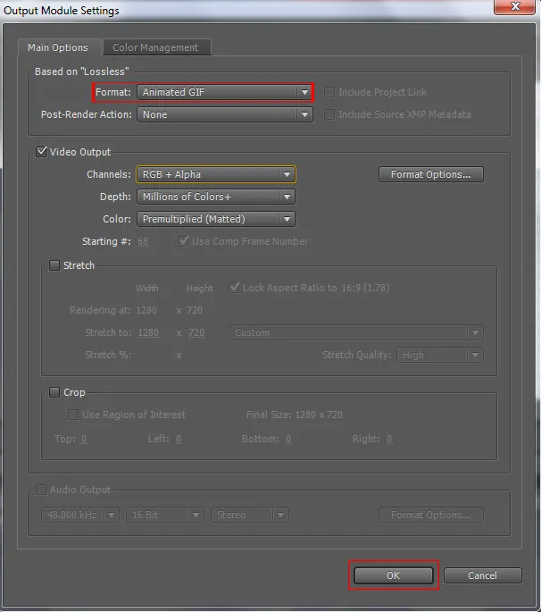Screen dimensions: 541x612
Task: Confirm settings with the OK button
Action: pos(394,575)
